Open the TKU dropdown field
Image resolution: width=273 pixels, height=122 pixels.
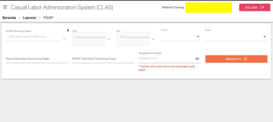tap(89, 39)
